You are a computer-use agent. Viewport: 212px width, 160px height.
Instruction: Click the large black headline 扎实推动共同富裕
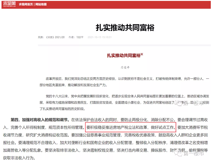pyautogui.click(x=125, y=27)
